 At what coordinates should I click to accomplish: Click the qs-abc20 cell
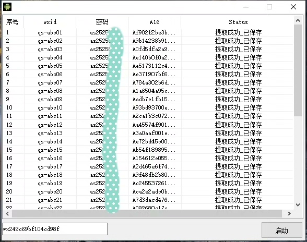[50, 191]
